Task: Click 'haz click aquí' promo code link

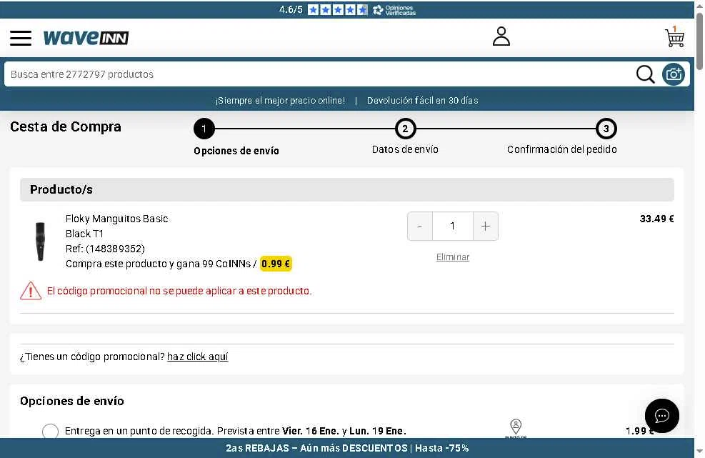Action: pyautogui.click(x=197, y=357)
